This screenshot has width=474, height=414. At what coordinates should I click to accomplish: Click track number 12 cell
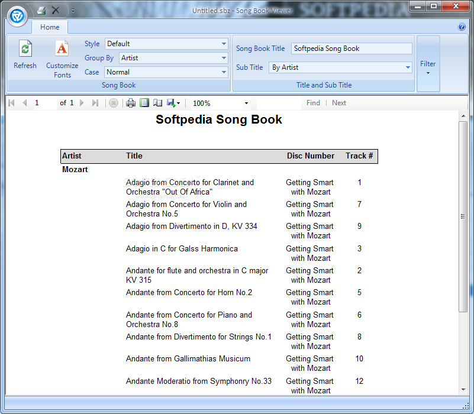pos(359,381)
